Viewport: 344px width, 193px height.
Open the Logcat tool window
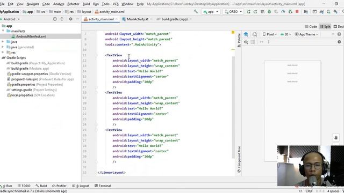coord(81,185)
